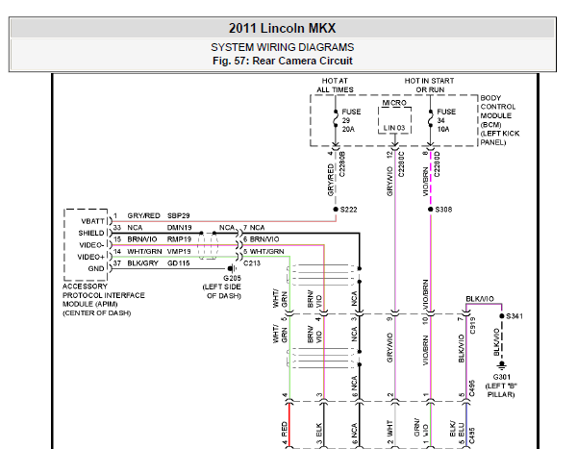This screenshot has height=449, width=577.
Task: Click the "7 NCA" pin label at C213
Action: 254,228
